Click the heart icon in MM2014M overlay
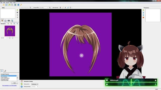 (107, 80)
